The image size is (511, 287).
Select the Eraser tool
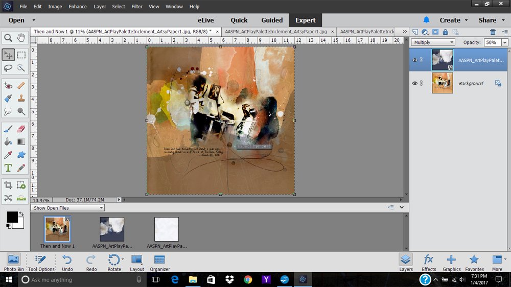point(21,129)
